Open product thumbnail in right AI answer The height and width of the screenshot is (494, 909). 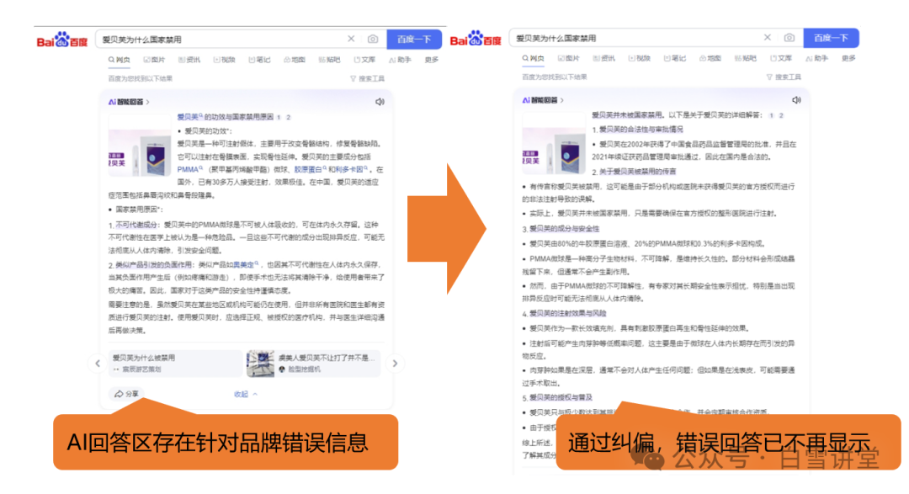pos(554,142)
